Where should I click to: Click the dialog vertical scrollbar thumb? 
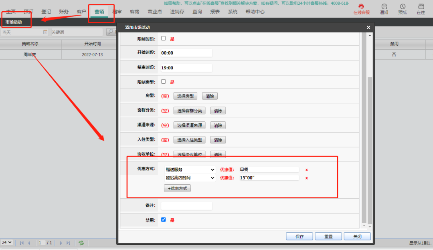pos(370,150)
